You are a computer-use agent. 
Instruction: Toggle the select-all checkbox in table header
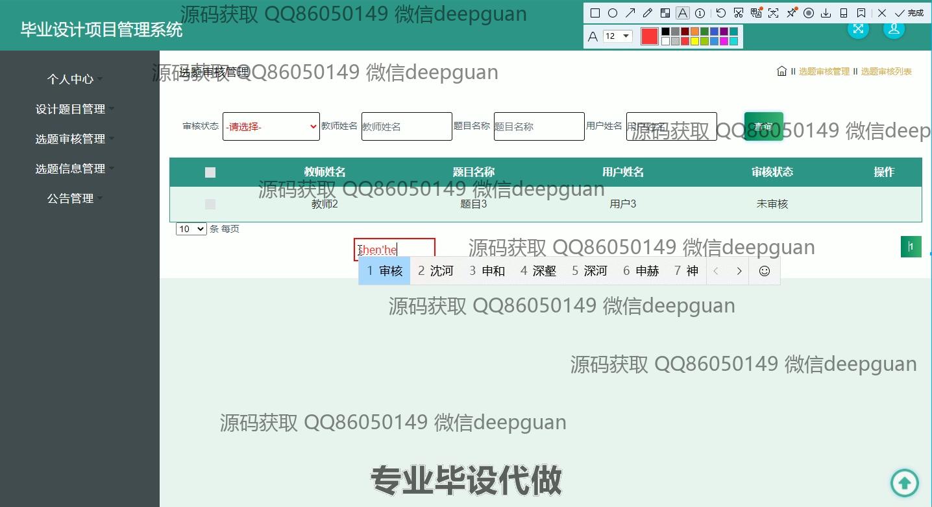[210, 172]
